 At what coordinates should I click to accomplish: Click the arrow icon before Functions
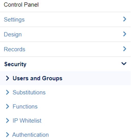tap(7, 106)
